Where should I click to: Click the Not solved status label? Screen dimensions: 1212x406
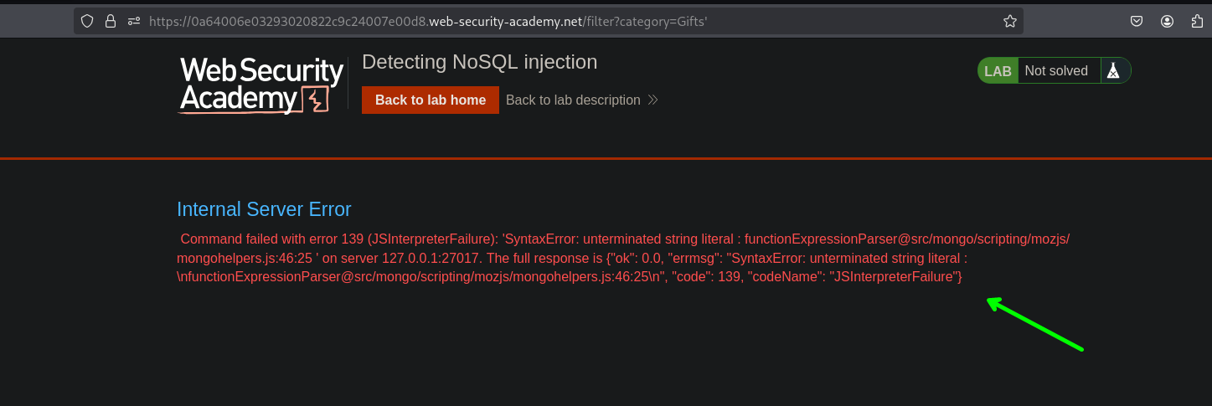point(1056,71)
